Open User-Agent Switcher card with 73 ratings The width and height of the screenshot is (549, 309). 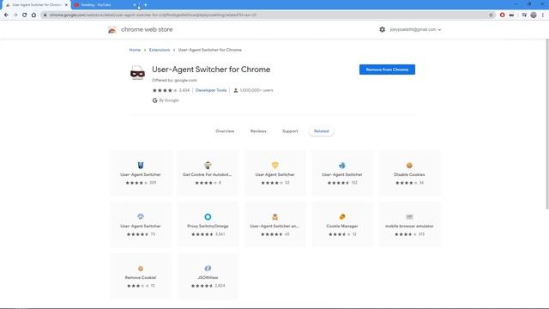tap(141, 225)
